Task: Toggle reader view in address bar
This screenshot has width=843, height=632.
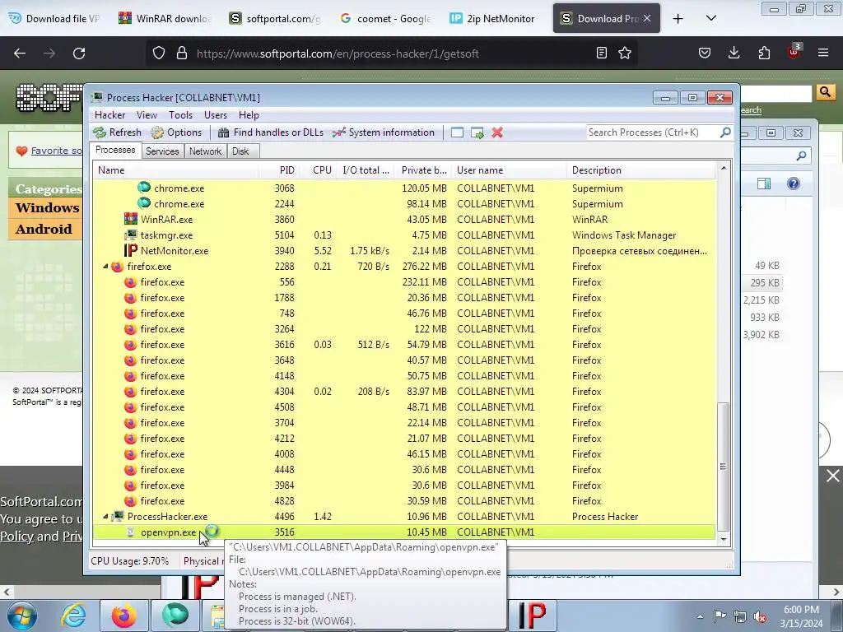Action: pos(602,53)
